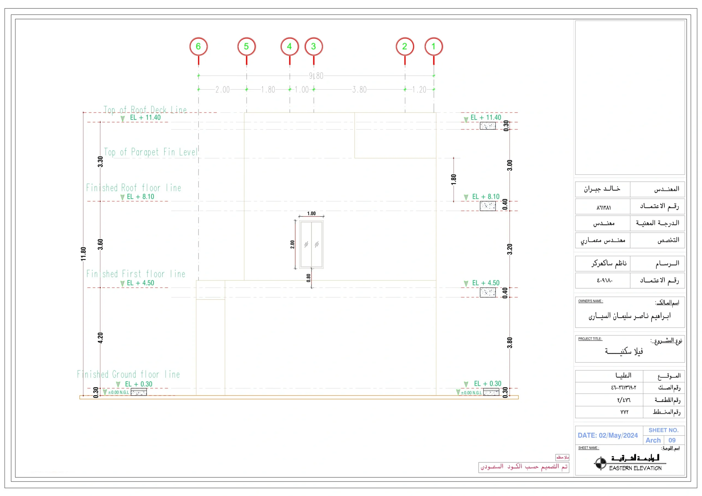Click the sheet number 09 cell
Image resolution: width=702 pixels, height=496 pixels.
[x=672, y=440]
